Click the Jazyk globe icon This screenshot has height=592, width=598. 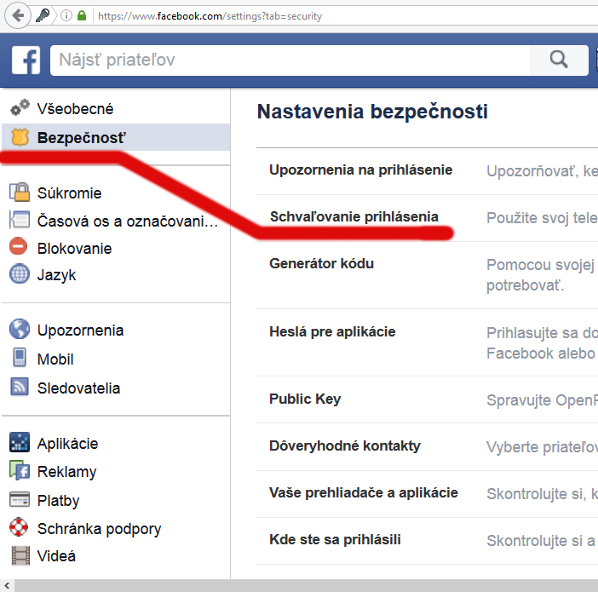[x=19, y=275]
